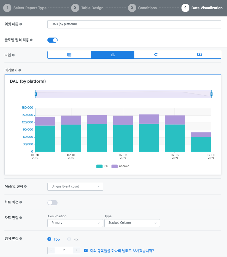Viewport: 227px width, 257px height.
Task: Toggle the Android legend color swatch
Action: (114, 166)
